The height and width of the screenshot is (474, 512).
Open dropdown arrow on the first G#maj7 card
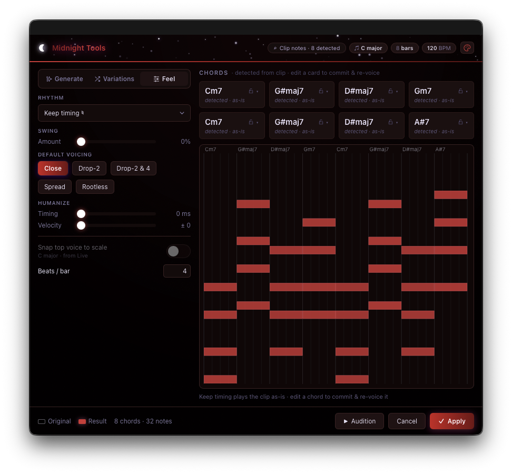click(327, 92)
